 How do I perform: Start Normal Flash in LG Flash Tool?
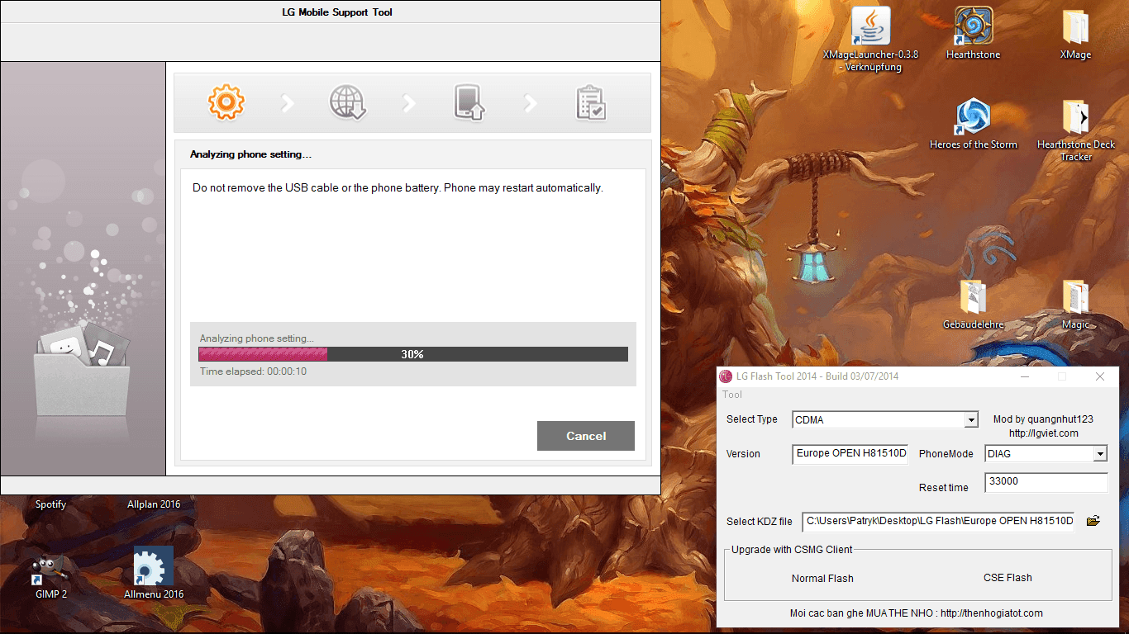[x=822, y=578]
